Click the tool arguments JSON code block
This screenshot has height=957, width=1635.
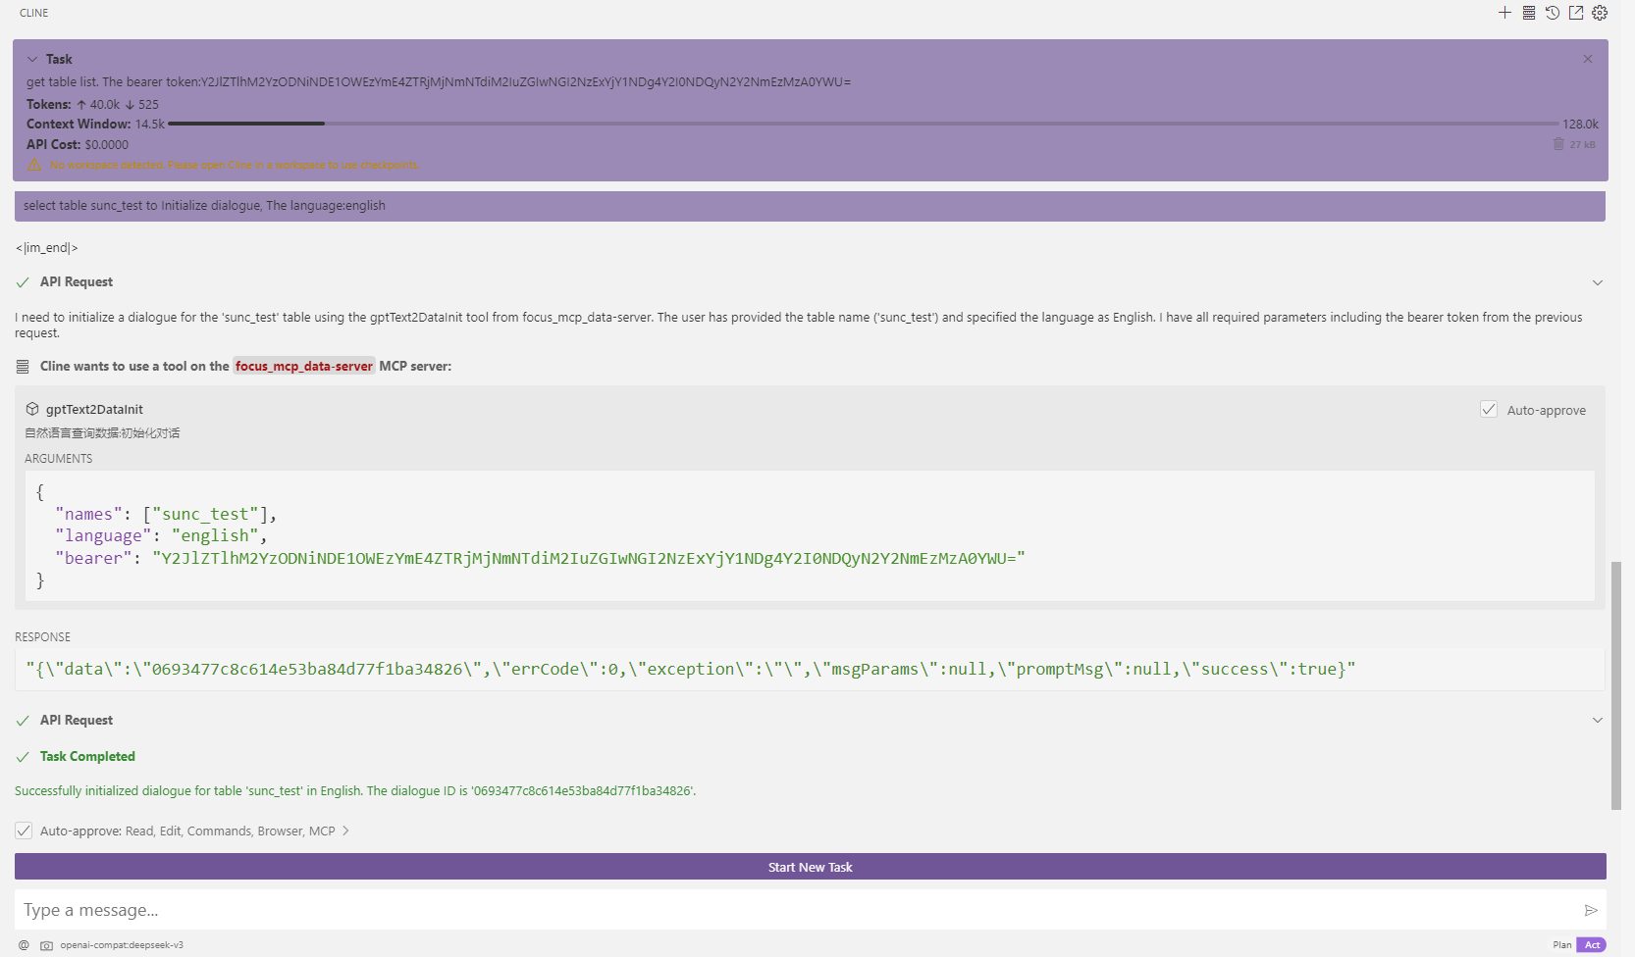click(810, 536)
